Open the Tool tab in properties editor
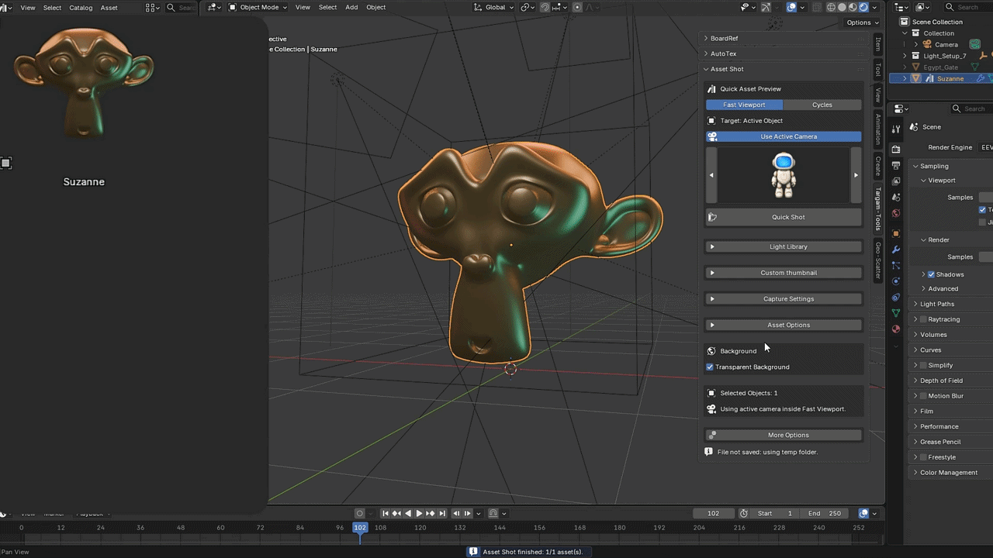This screenshot has height=558, width=993. click(896, 129)
